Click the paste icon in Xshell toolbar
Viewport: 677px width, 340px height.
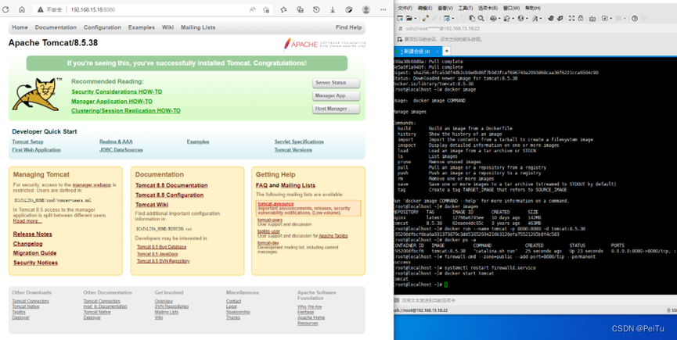click(472, 19)
